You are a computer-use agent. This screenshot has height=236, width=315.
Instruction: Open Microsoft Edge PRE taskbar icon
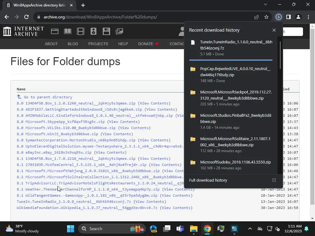(154, 229)
